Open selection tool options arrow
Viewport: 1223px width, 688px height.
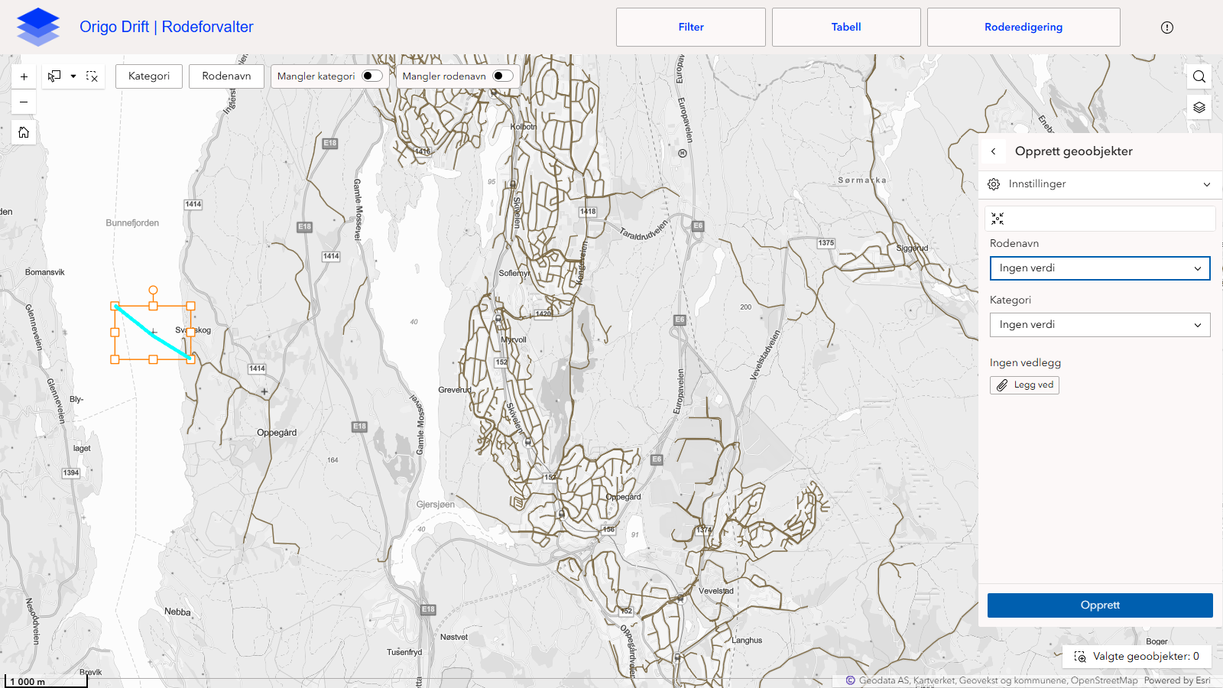[73, 76]
